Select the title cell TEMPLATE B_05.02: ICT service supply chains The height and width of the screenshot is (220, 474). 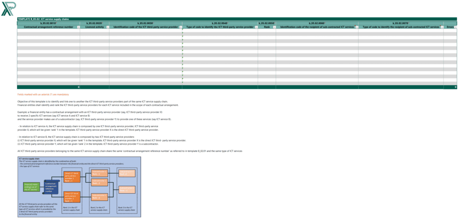click(x=237, y=19)
